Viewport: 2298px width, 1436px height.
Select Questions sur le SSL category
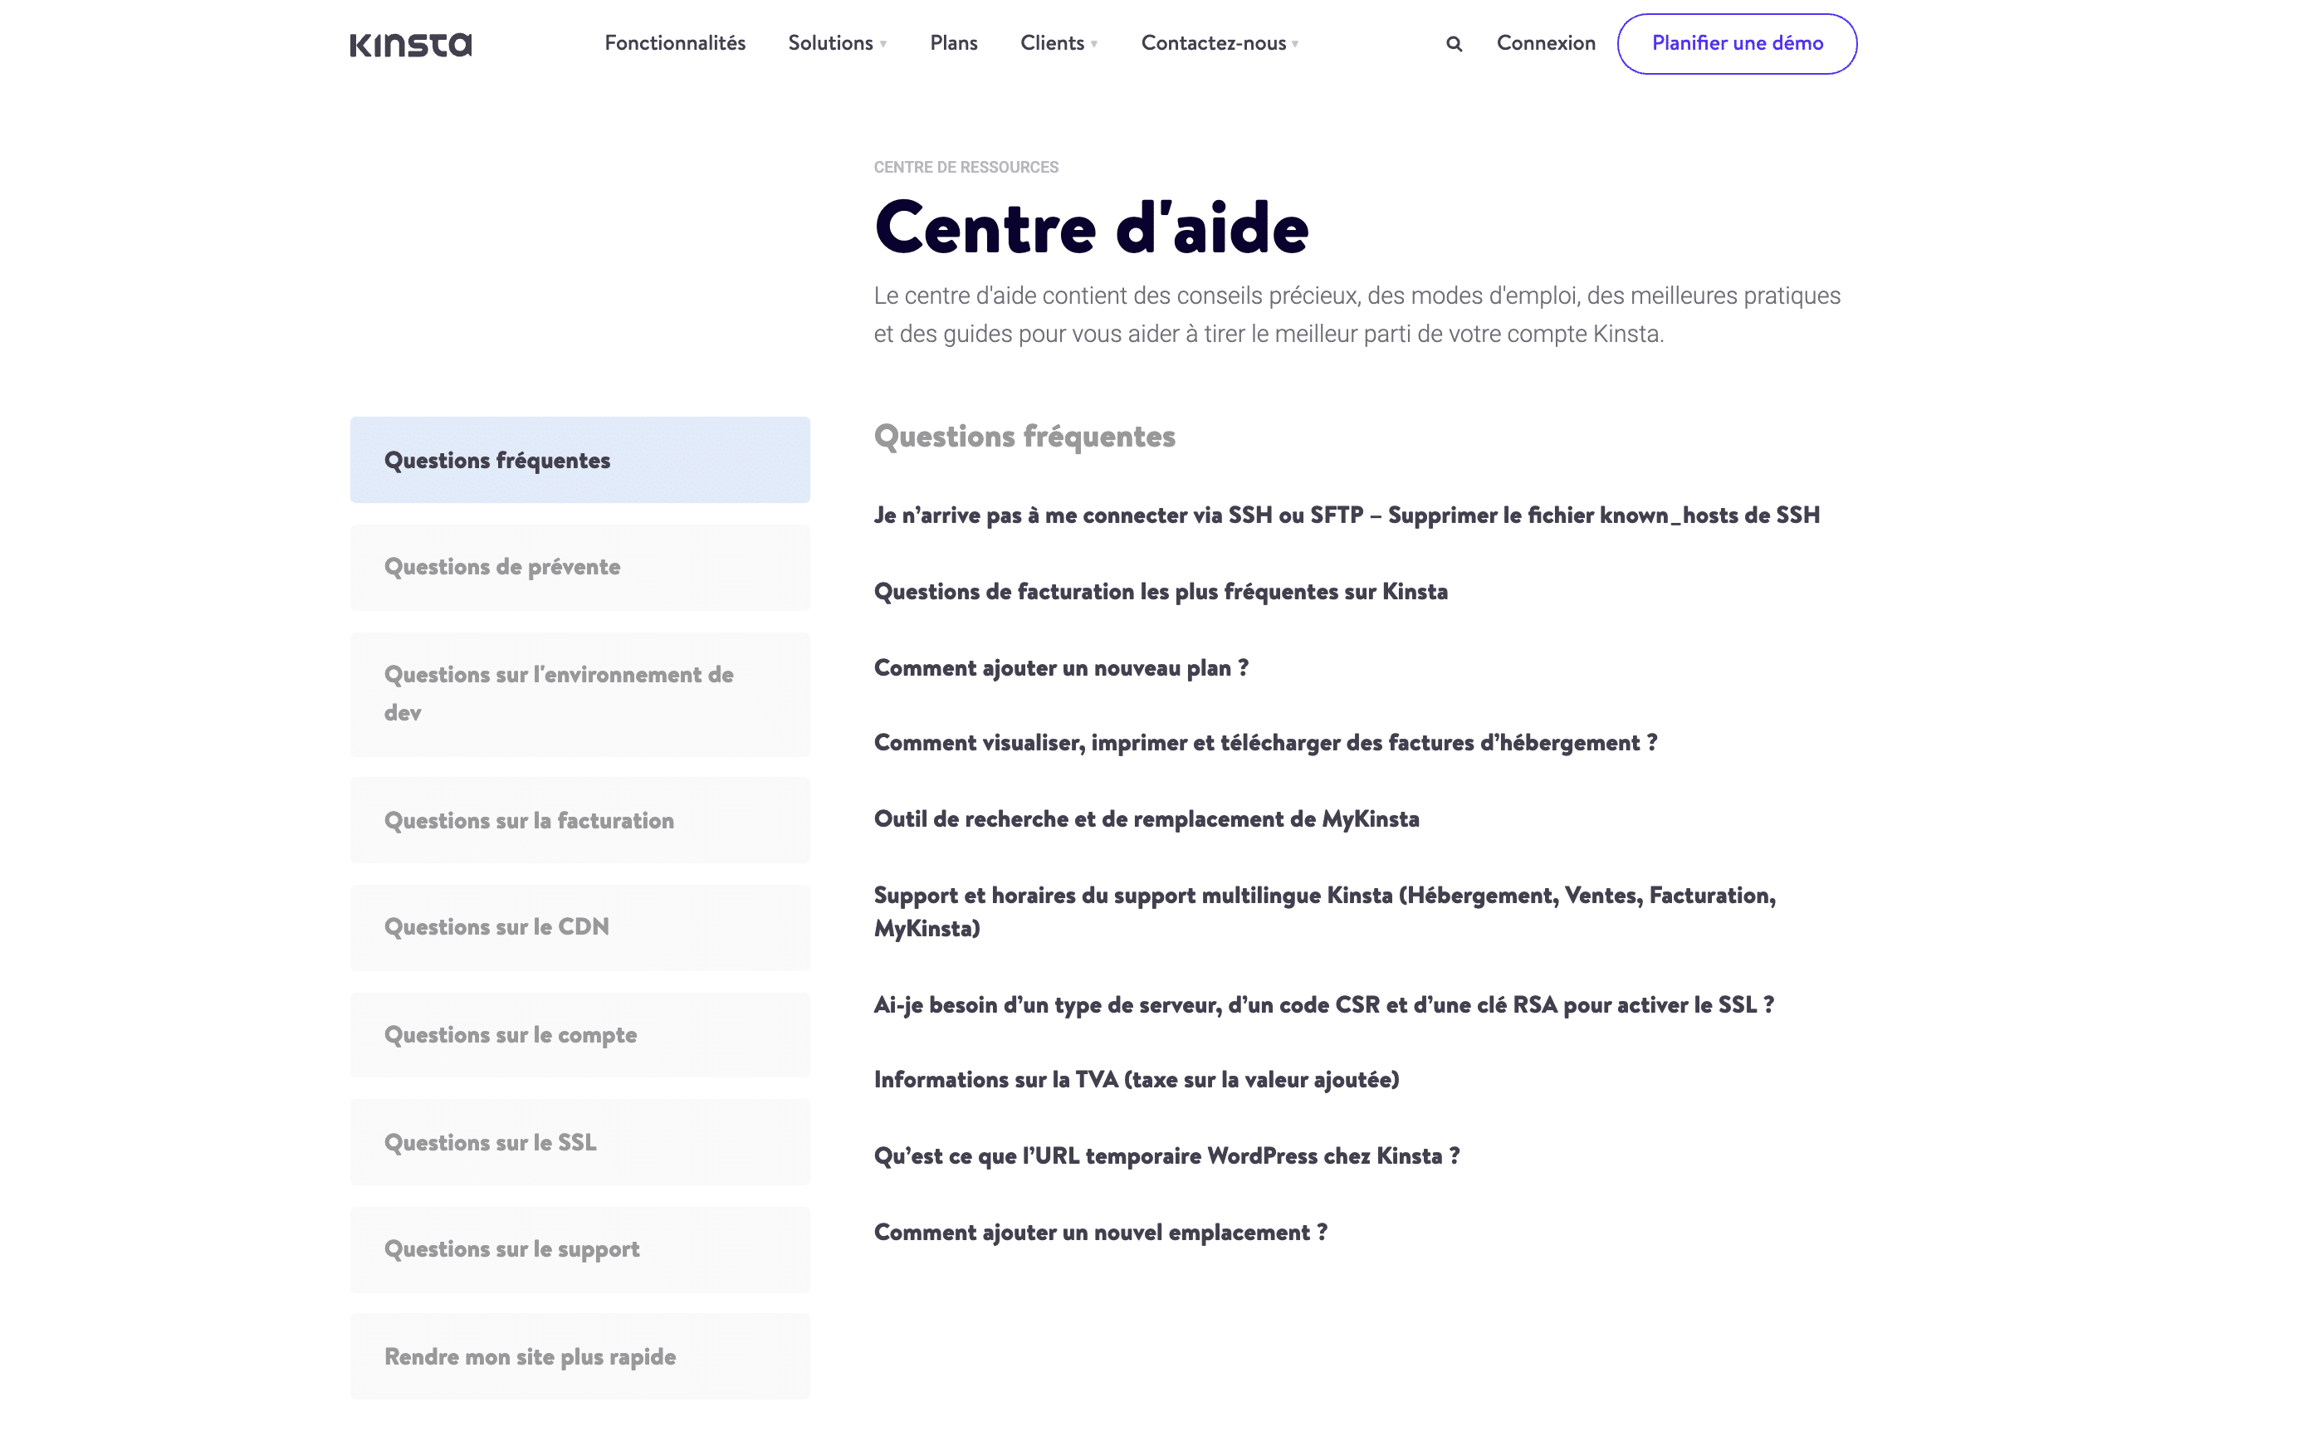pos(490,1141)
